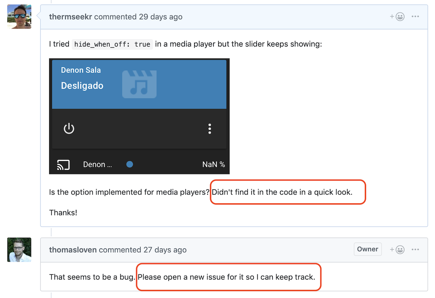
Task: Click the Owner badge on thomasloven's comment
Action: click(x=367, y=249)
